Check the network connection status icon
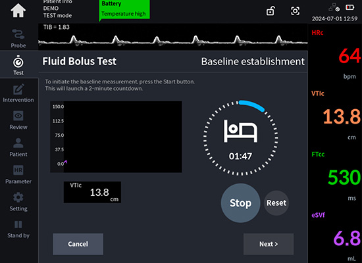362x263 pixels. pyautogui.click(x=334, y=9)
